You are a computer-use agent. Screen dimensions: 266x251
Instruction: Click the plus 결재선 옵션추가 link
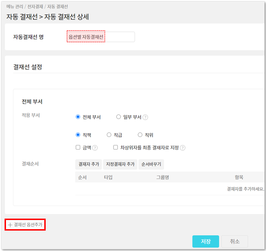[x=25, y=225]
